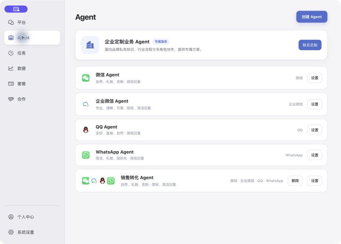Click 删除 on 销售转化 Agent row
This screenshot has height=244, width=341.
click(x=295, y=181)
